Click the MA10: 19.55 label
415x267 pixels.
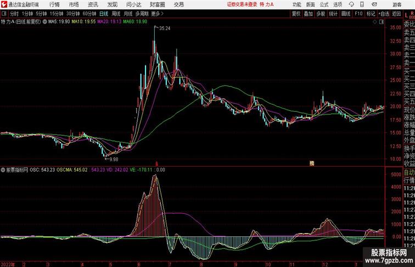click(x=83, y=22)
